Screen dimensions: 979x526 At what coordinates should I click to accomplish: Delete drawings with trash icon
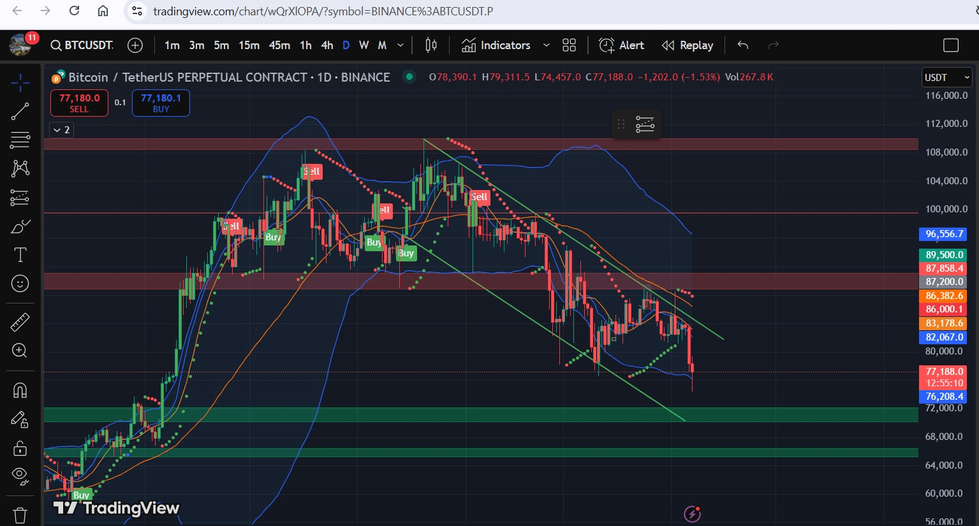coord(20,514)
